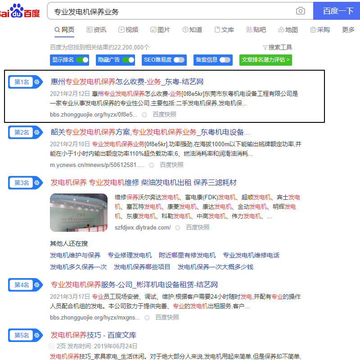Switch to 图片 tab
This screenshot has width=360, height=360.
[x=160, y=30]
